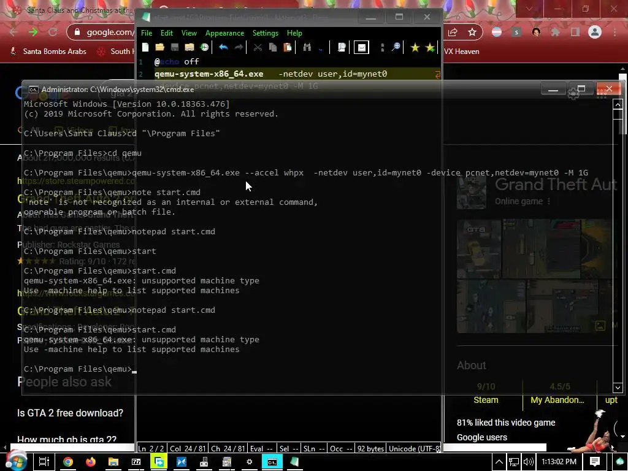Click the Zoom in magnifier icon in Notepad2
This screenshot has height=471, width=628.
[x=396, y=47]
